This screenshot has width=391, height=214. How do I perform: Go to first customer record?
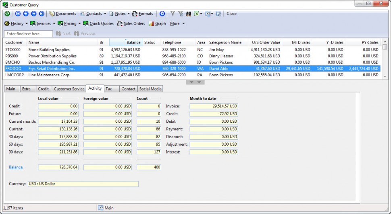tap(18, 14)
